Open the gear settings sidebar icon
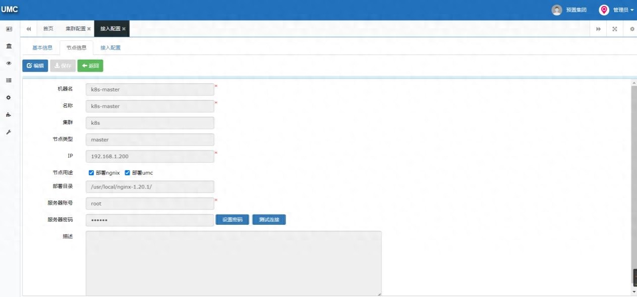The image size is (637, 297). pos(9,97)
